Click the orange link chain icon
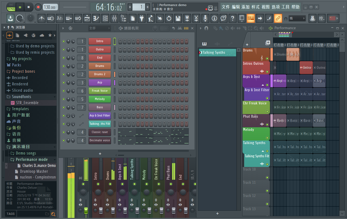The height and width of the screenshot is (219, 347). click(278, 18)
